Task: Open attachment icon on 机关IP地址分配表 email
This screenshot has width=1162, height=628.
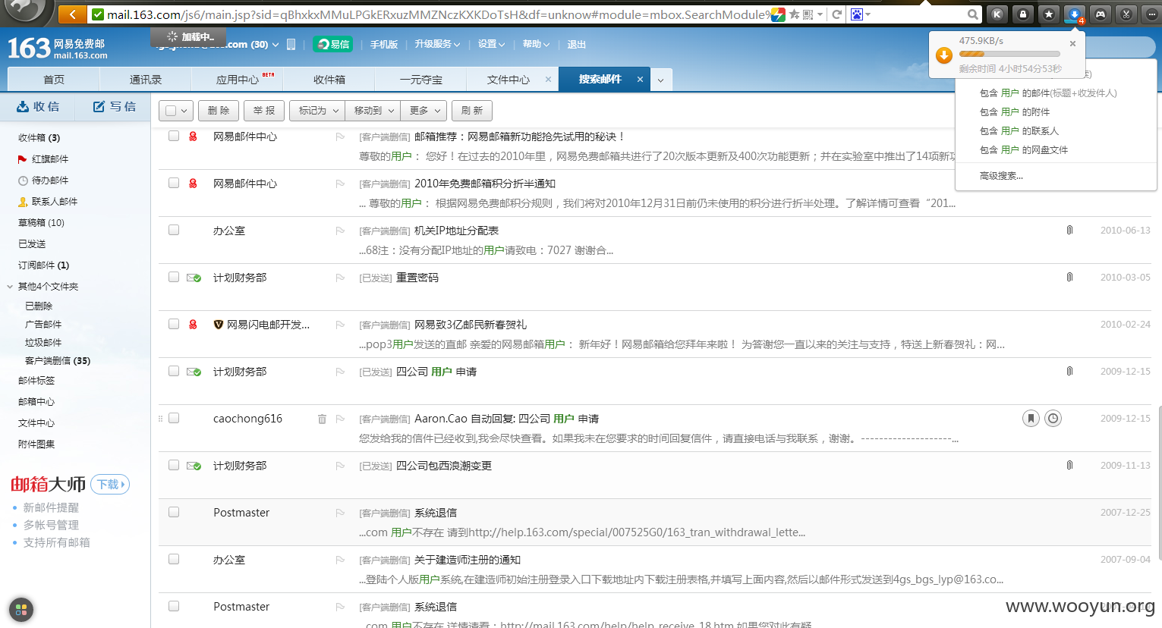Action: click(1069, 230)
